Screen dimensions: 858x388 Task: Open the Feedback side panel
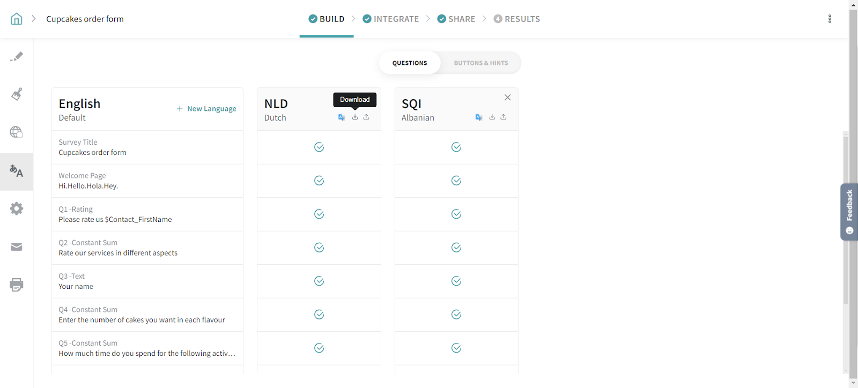point(849,212)
